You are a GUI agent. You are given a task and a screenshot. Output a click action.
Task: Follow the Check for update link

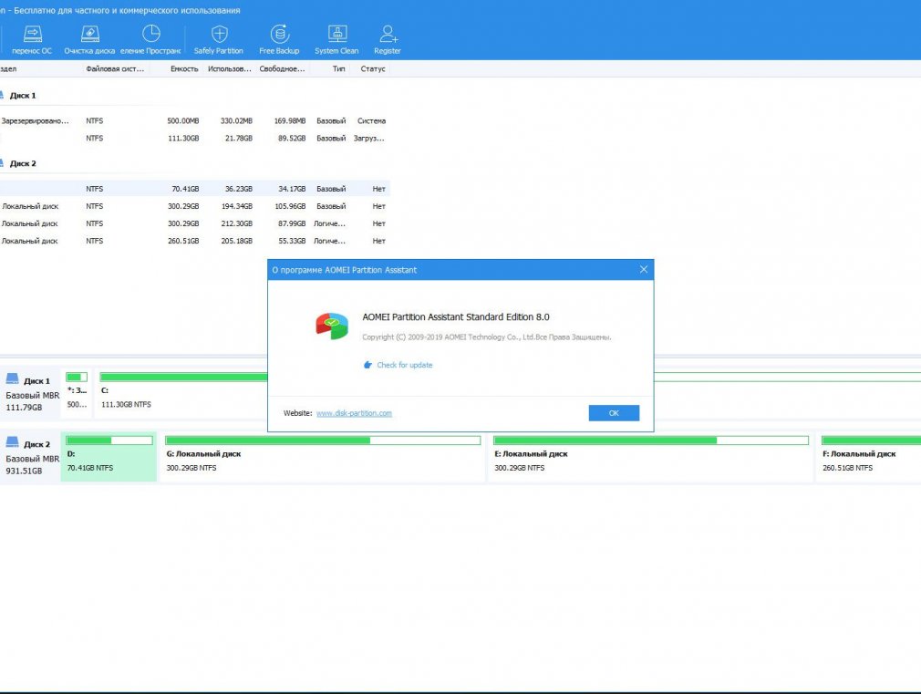point(405,365)
